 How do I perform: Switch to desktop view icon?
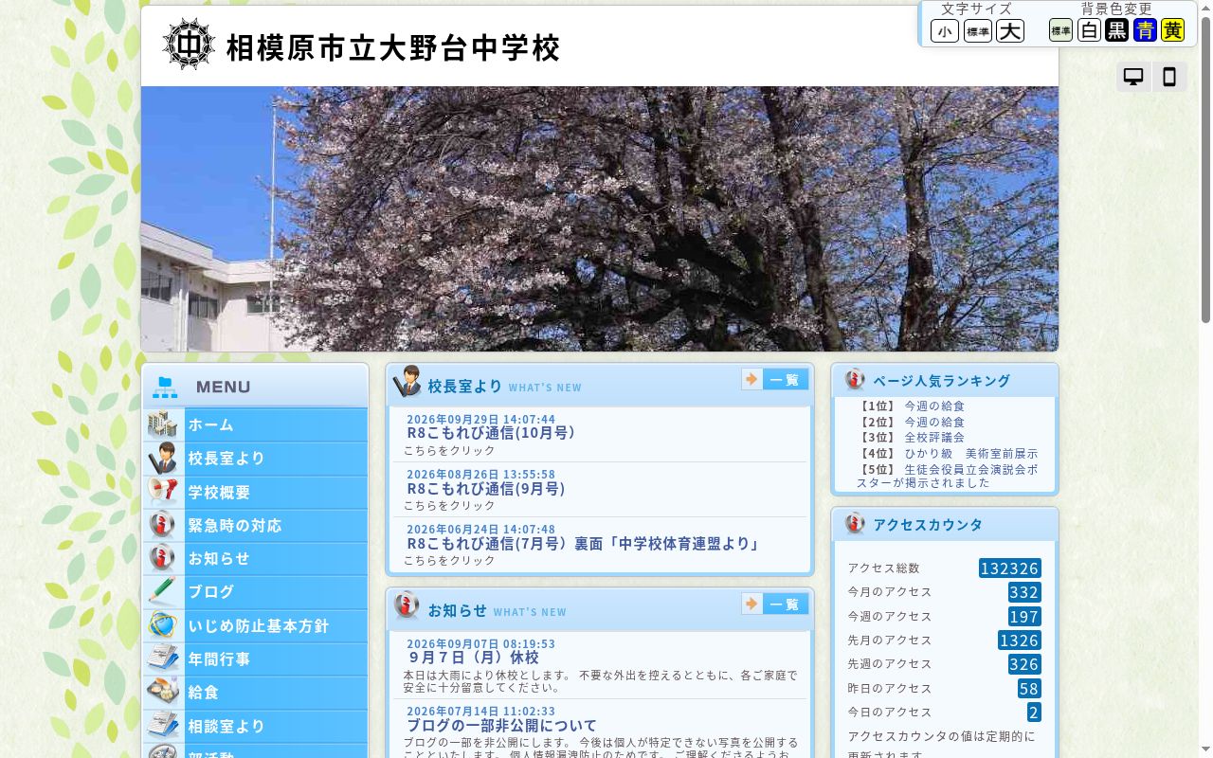1133,77
